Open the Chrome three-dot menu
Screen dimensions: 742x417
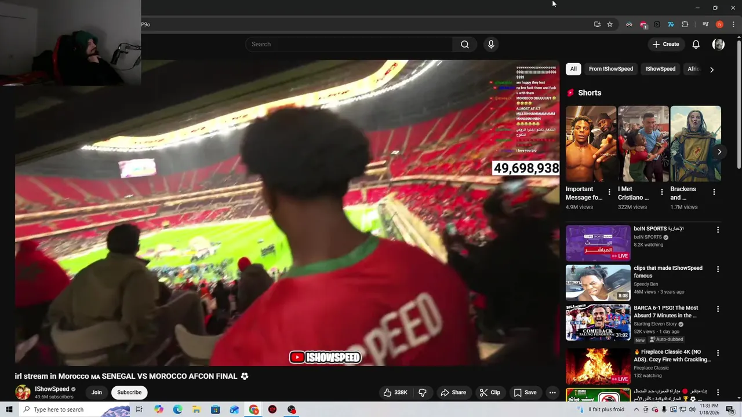pyautogui.click(x=733, y=24)
